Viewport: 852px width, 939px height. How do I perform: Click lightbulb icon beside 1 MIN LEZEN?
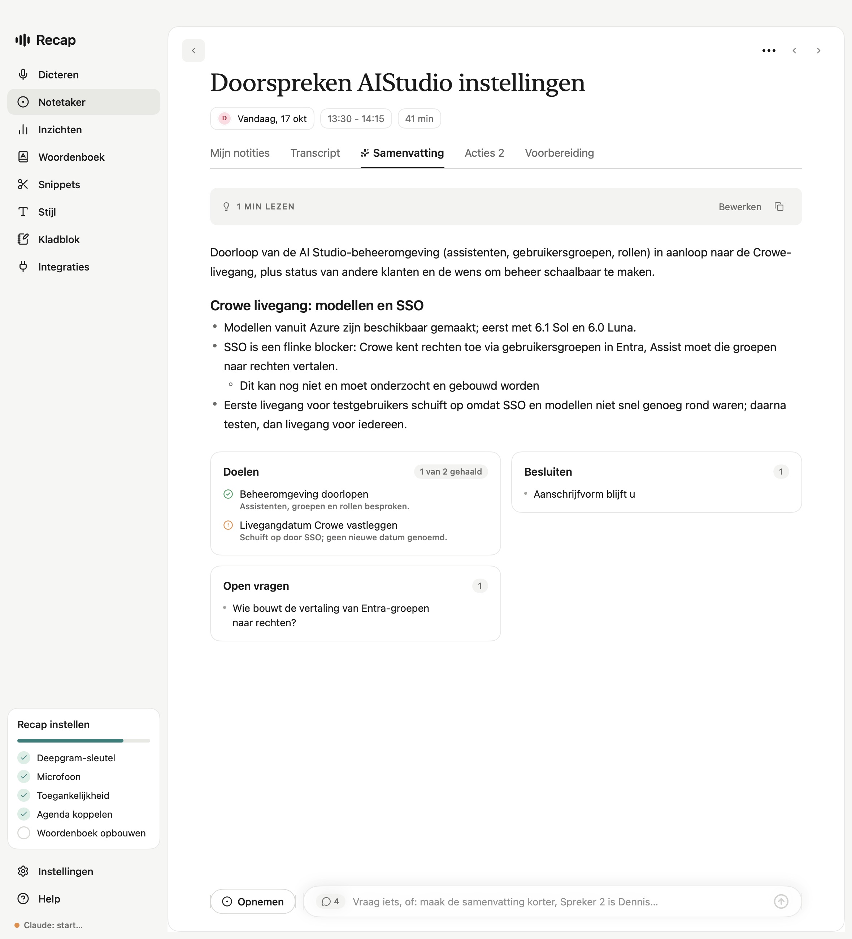(x=226, y=207)
